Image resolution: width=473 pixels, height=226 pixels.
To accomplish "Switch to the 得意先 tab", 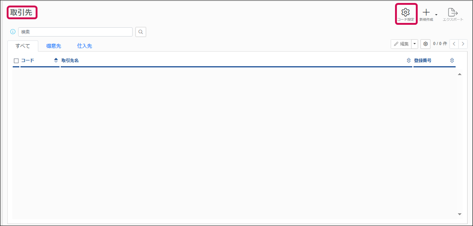I will (x=53, y=46).
